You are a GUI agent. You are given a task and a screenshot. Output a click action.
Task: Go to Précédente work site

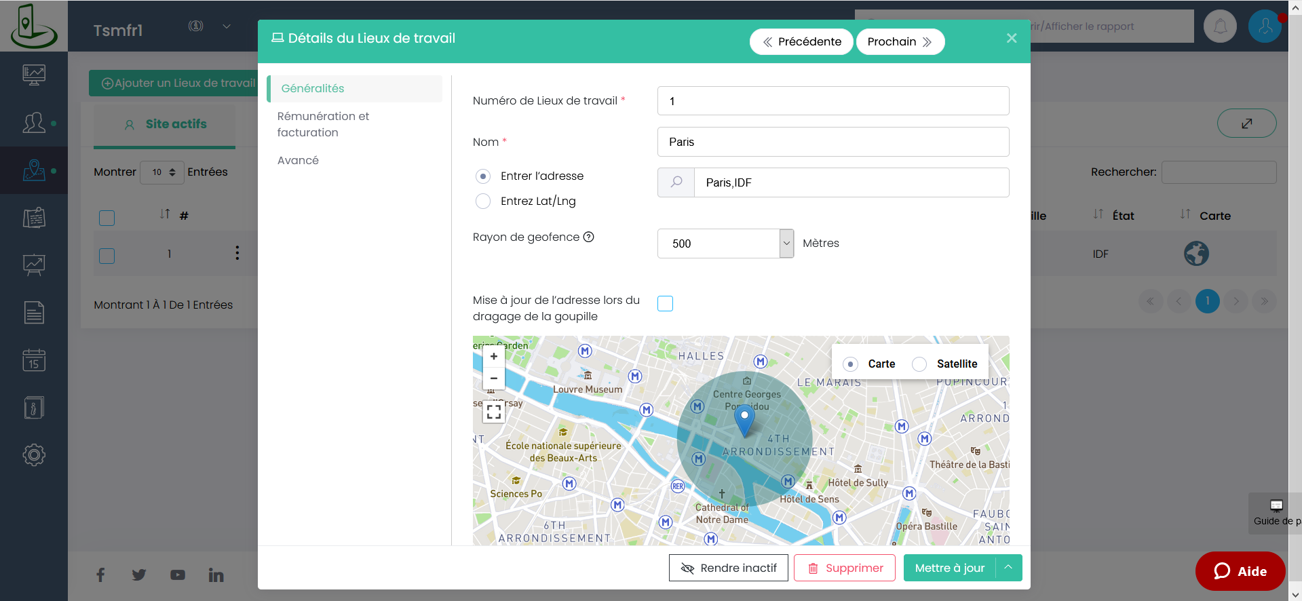click(801, 41)
